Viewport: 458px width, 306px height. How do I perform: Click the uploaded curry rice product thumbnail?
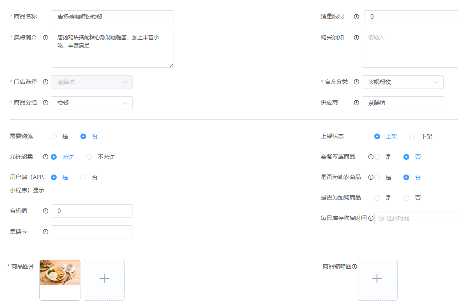pos(60,272)
